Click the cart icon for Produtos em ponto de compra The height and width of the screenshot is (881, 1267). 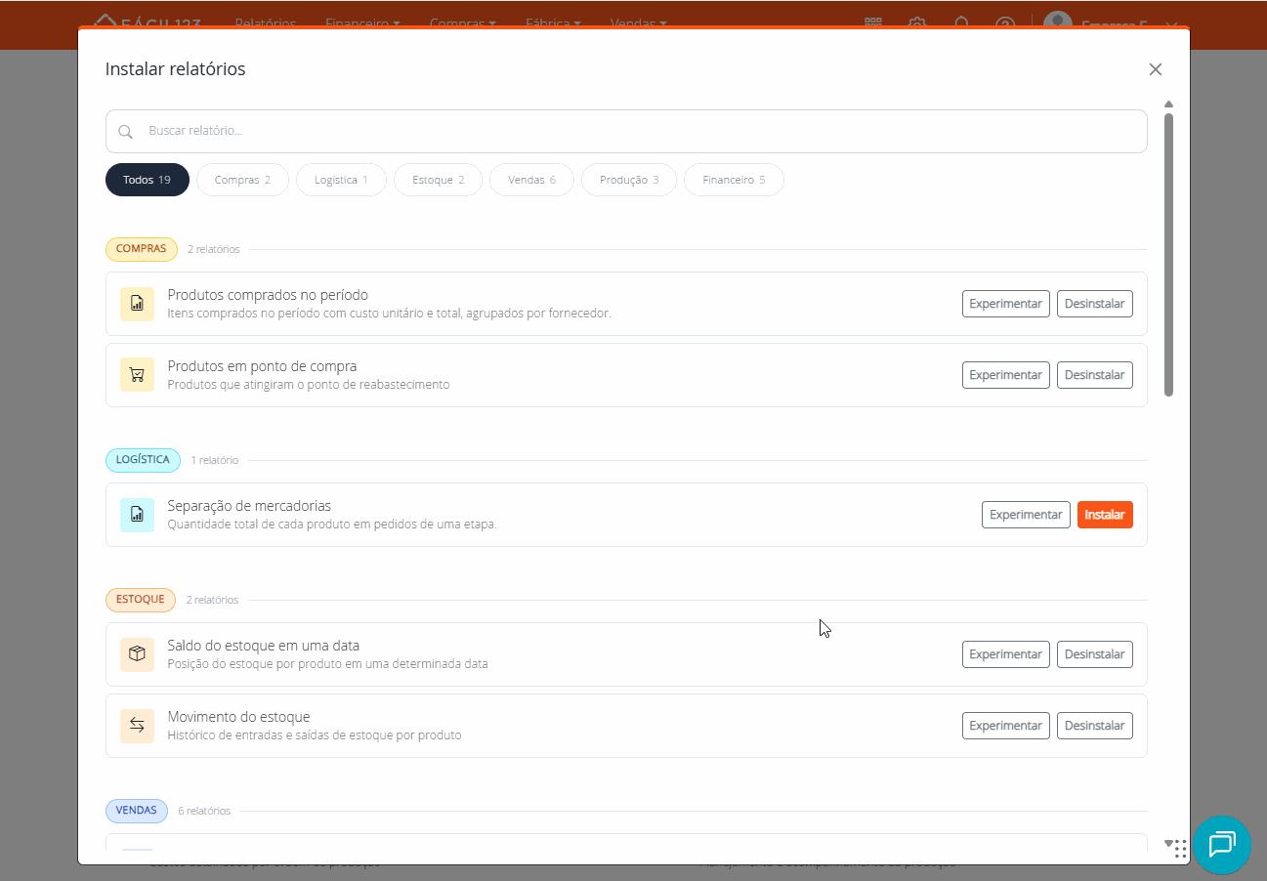pos(137,375)
